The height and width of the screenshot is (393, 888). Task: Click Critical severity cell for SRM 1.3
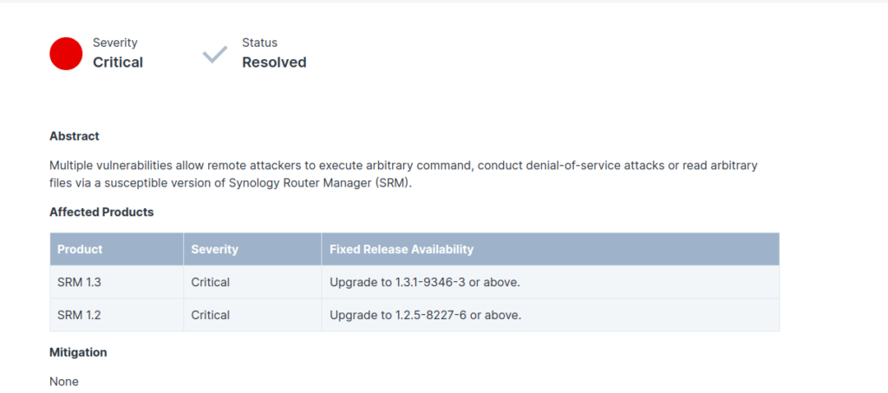tap(252, 282)
